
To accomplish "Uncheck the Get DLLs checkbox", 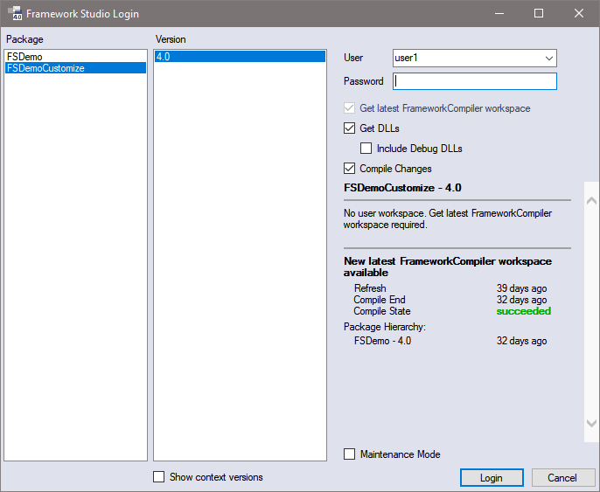I will point(349,128).
